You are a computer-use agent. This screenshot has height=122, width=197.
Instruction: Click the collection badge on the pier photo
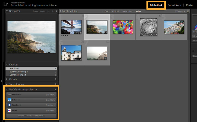(106, 58)
